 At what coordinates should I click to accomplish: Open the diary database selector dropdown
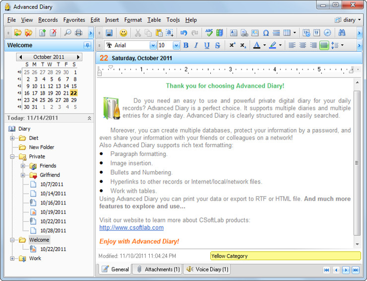(x=359, y=20)
